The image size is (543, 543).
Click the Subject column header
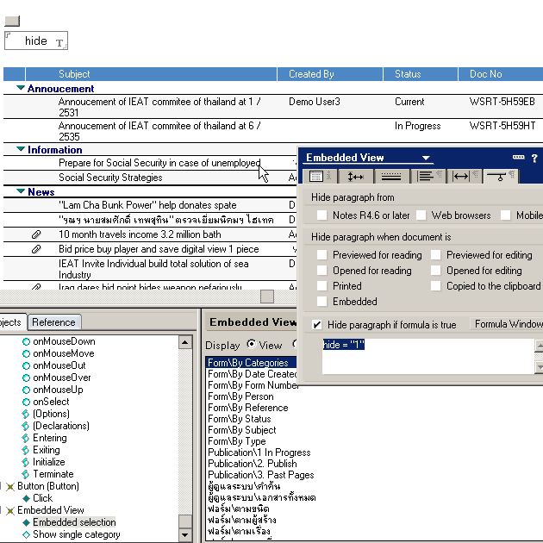[x=152, y=74]
